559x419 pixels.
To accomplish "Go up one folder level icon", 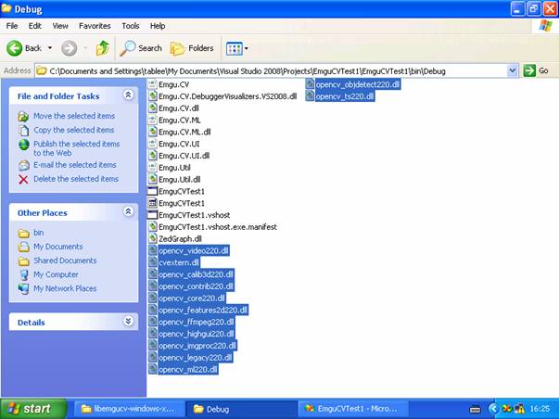I will click(x=103, y=48).
